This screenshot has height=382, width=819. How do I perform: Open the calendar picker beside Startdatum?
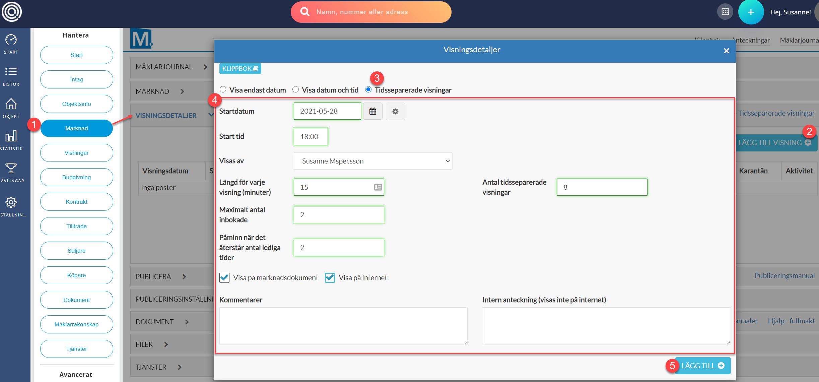[x=372, y=111]
